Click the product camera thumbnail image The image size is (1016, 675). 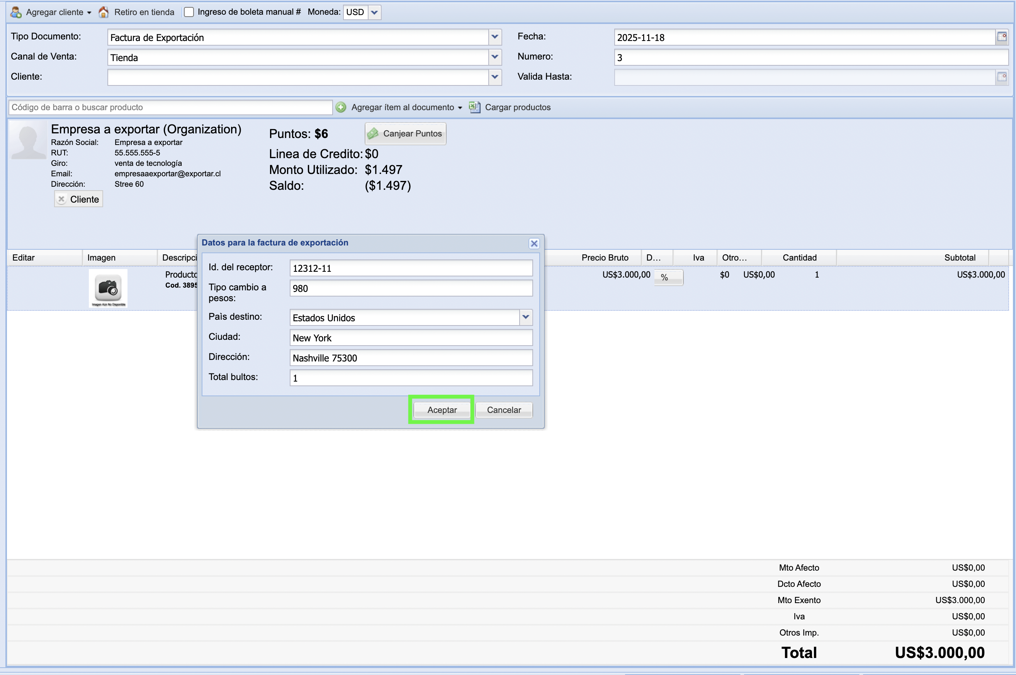(x=108, y=288)
